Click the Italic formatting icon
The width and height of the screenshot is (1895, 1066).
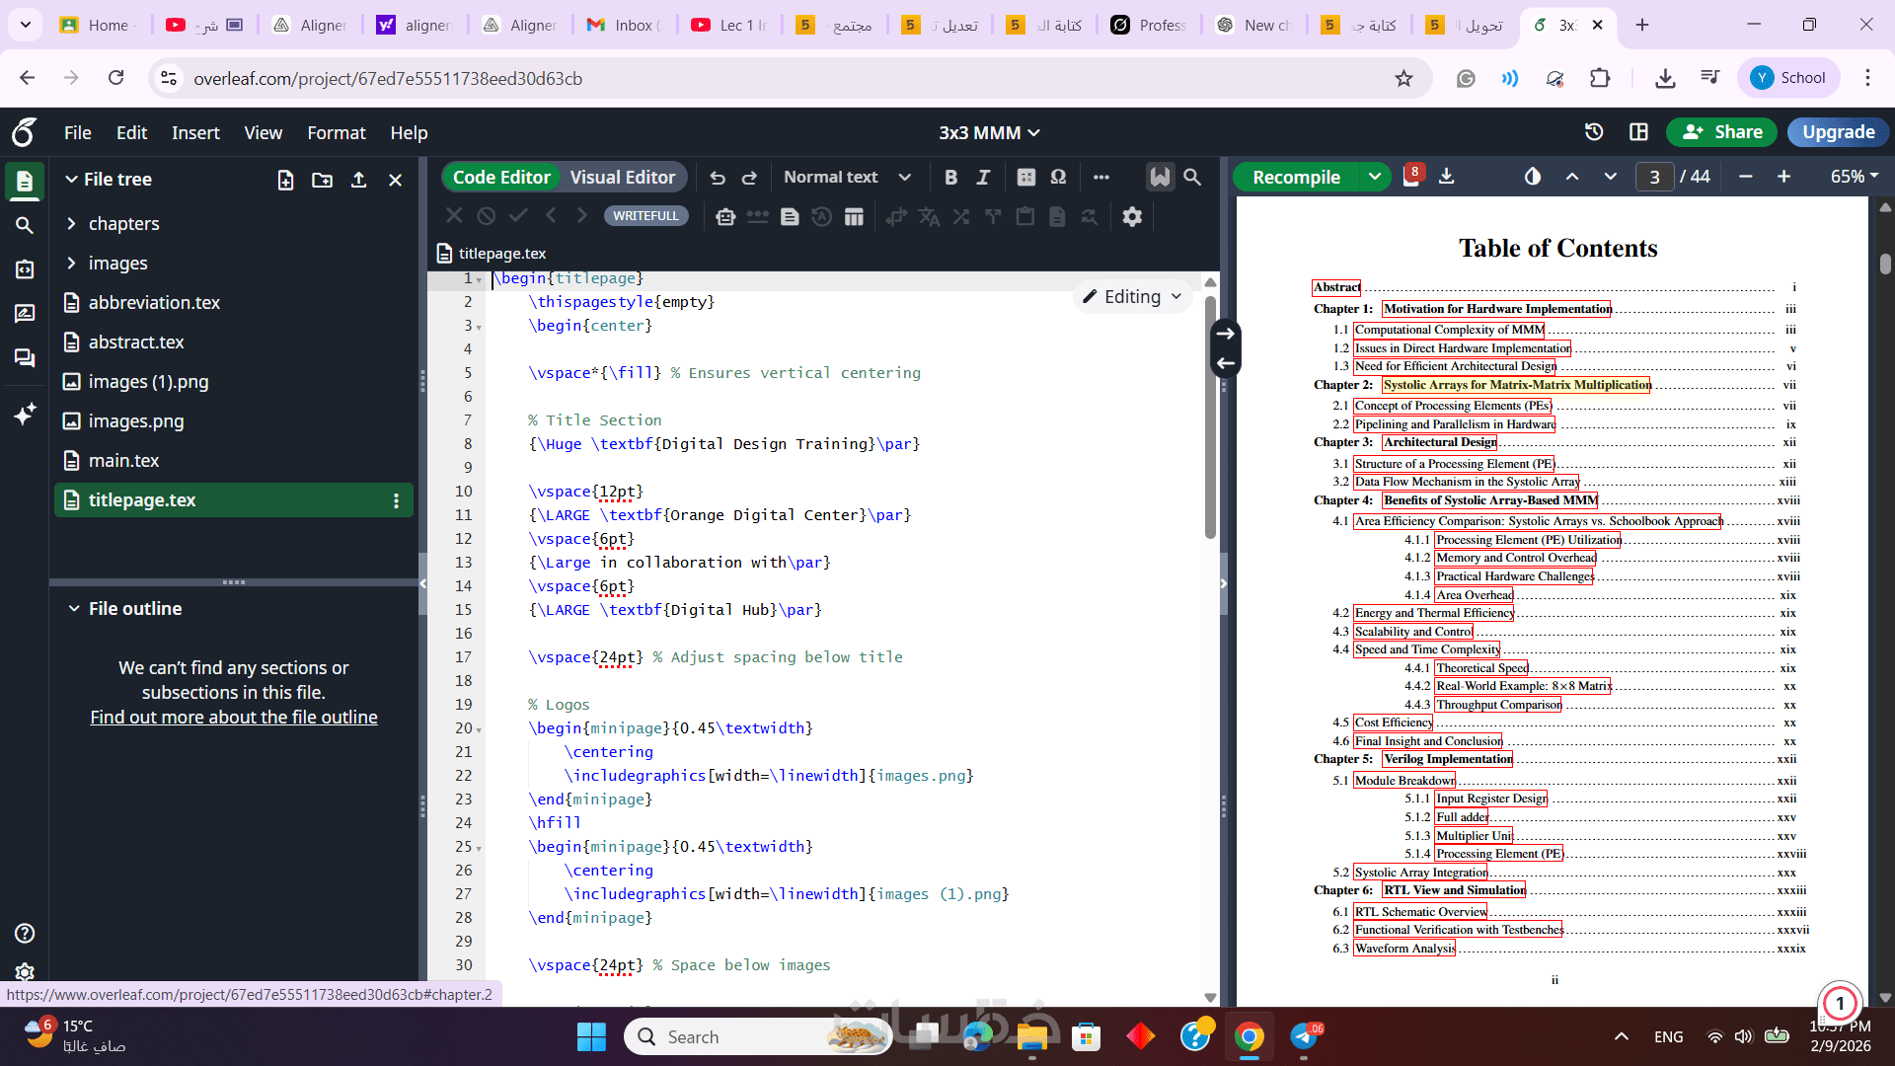point(983,177)
